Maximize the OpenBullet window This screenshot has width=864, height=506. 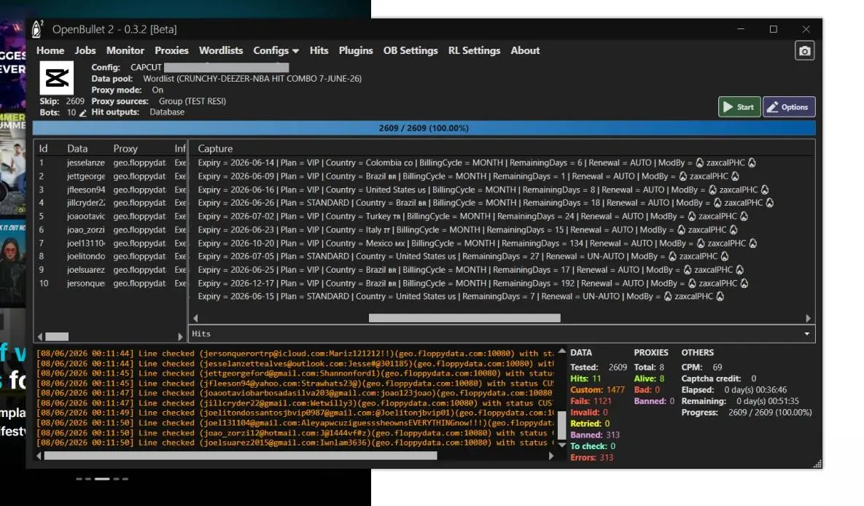click(773, 29)
